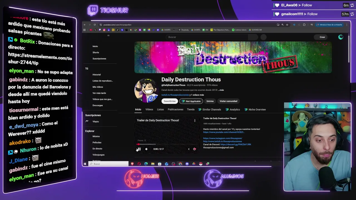Switch to the Vídeos channel tab
This screenshot has width=356, height=200.
[x=149, y=109]
